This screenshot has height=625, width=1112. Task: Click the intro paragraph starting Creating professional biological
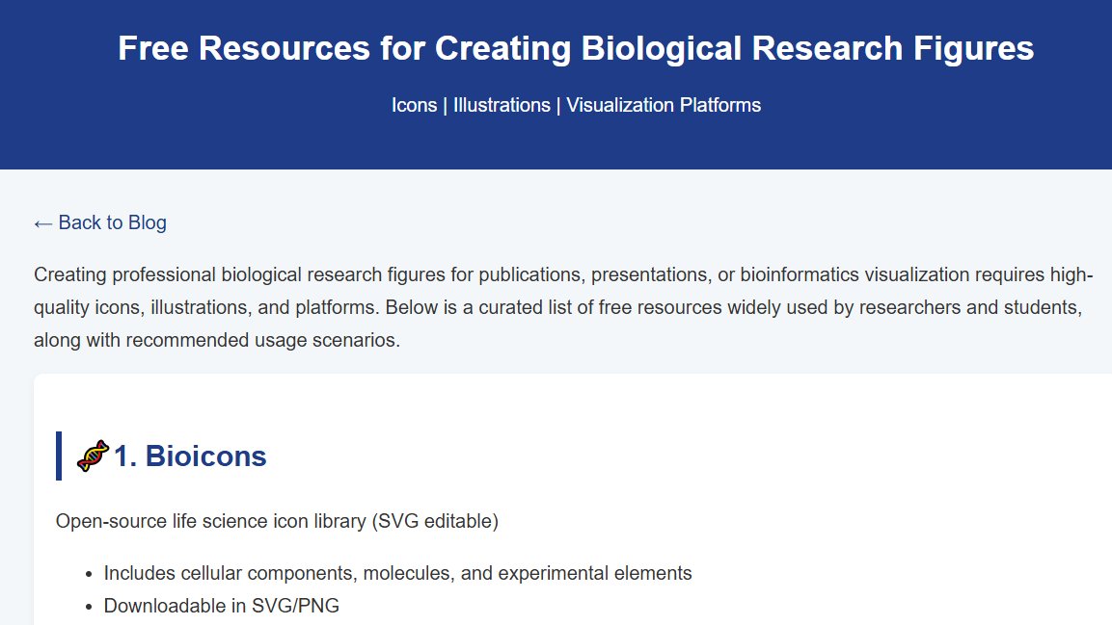coord(563,307)
